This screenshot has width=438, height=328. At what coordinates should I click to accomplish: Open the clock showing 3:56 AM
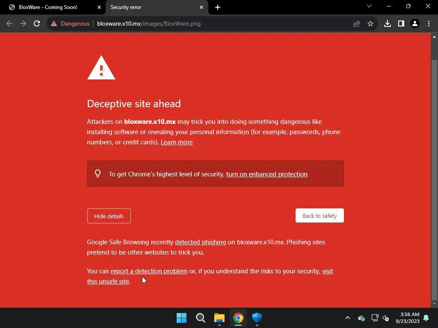408,318
